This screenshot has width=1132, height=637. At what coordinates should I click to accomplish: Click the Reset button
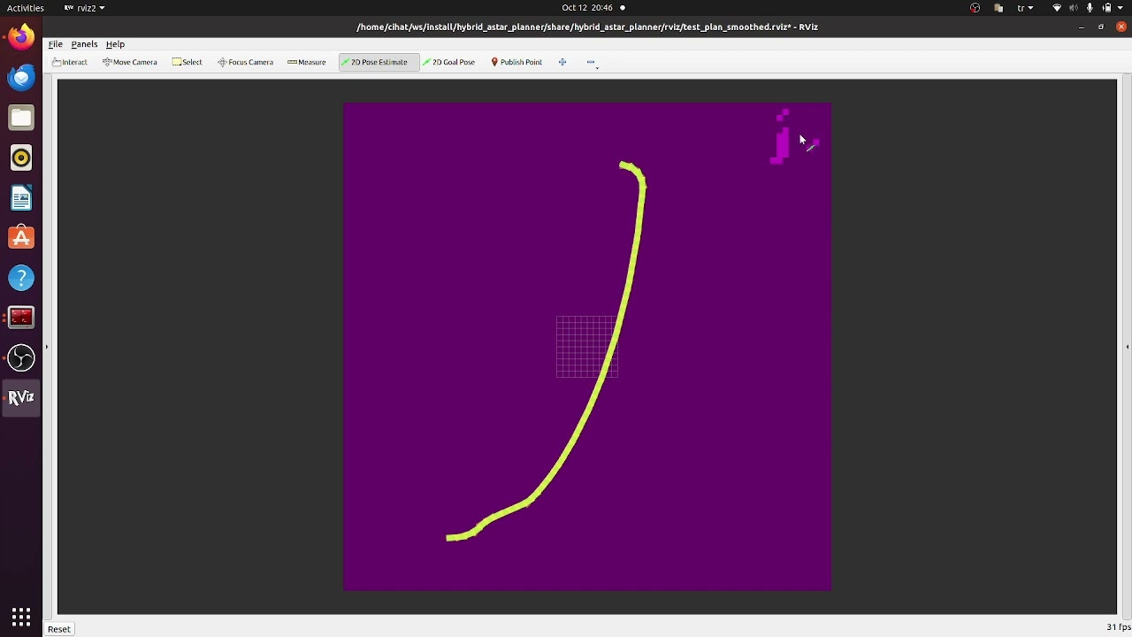58,628
